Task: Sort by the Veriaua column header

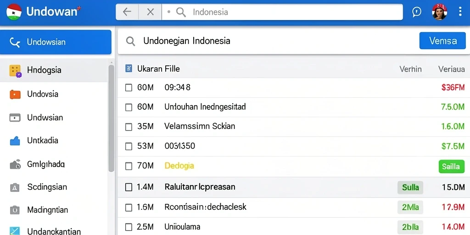Action: point(451,69)
